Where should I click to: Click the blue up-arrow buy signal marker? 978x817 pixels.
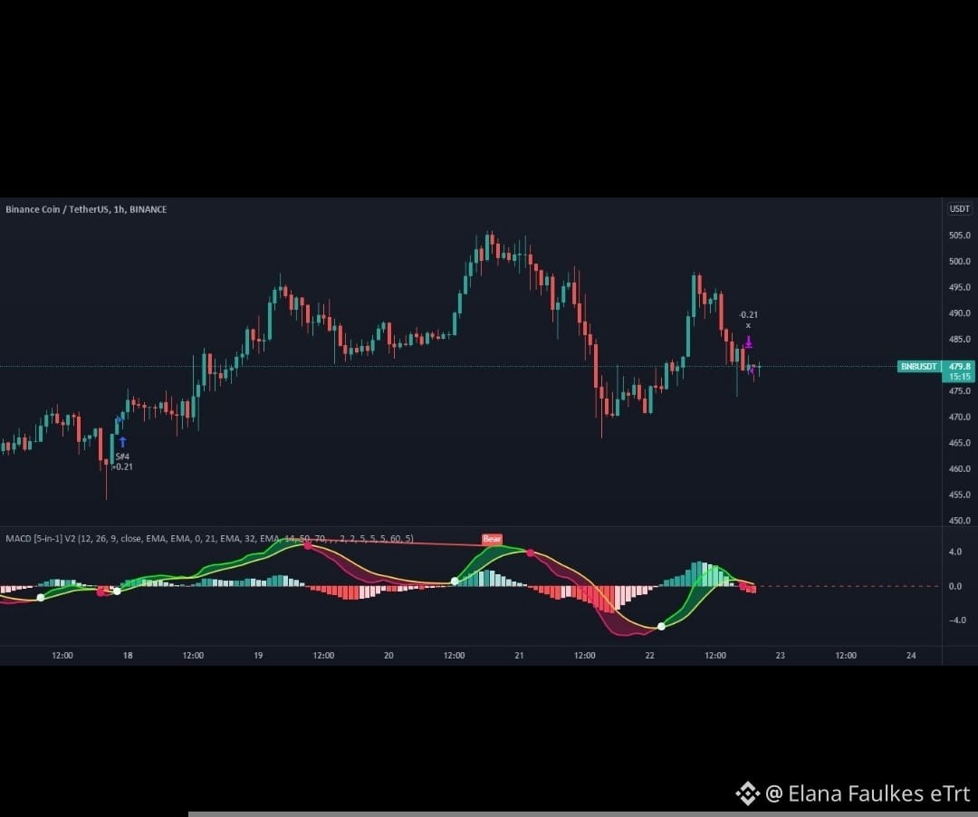tap(123, 442)
